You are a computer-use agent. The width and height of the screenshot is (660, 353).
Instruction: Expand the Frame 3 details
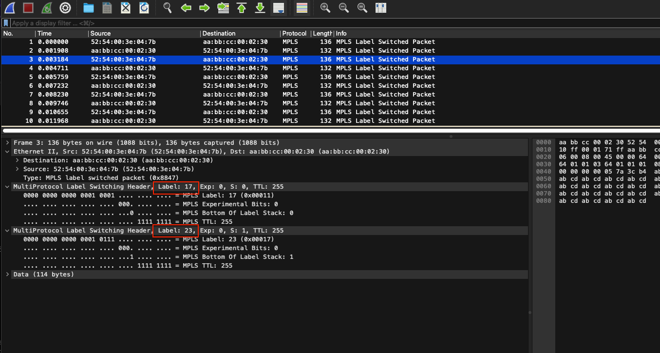pos(7,143)
